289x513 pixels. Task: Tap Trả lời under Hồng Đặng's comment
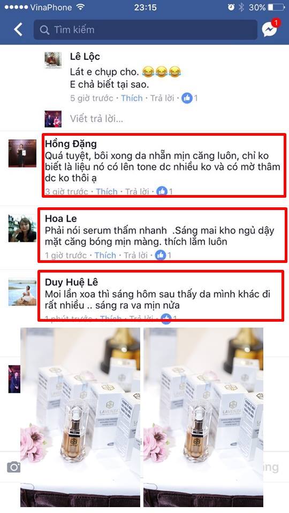click(x=137, y=191)
